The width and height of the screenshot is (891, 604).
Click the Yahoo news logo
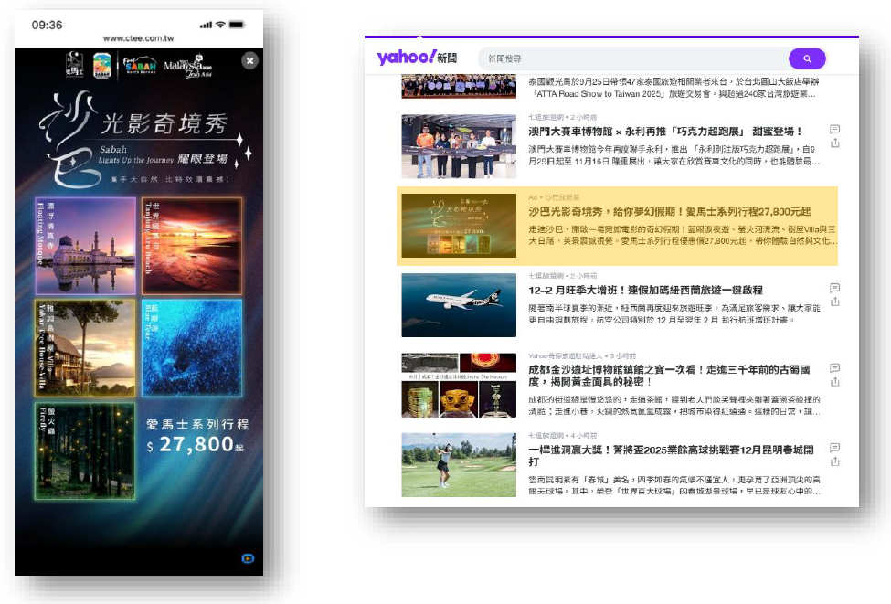418,58
